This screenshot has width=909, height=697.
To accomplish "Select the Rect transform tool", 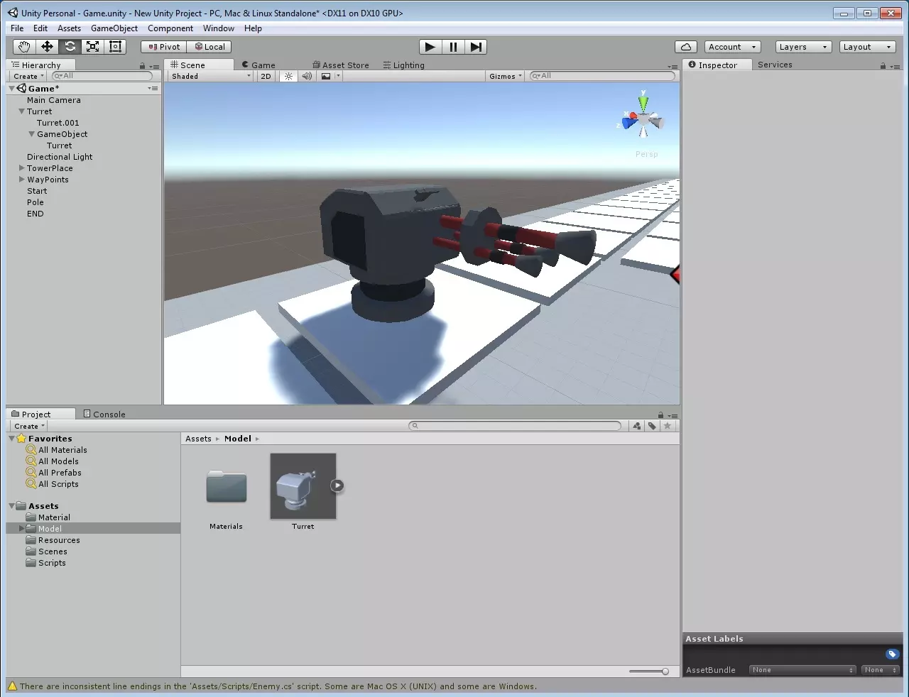I will coord(115,47).
